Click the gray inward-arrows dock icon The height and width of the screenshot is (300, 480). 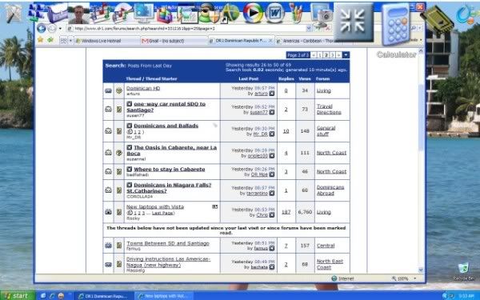pyautogui.click(x=354, y=22)
